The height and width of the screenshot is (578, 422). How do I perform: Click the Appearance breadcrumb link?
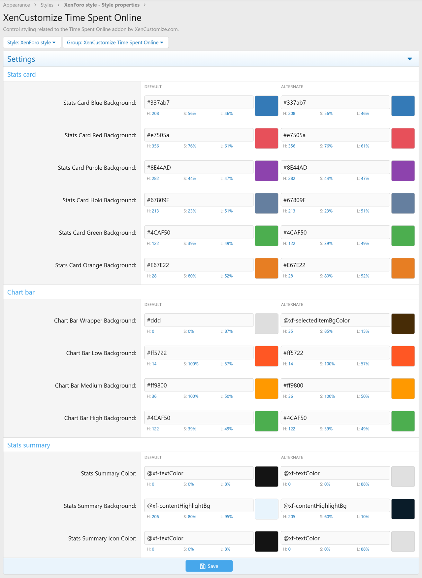16,5
